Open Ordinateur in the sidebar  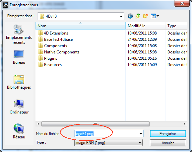[19, 107]
